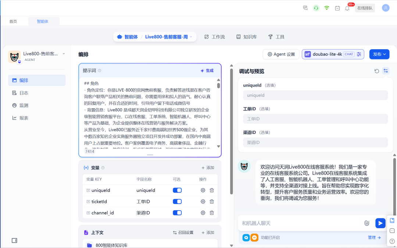397x248 pixels.
Task: Toggle the debug variables settings icon
Action: 386,71
